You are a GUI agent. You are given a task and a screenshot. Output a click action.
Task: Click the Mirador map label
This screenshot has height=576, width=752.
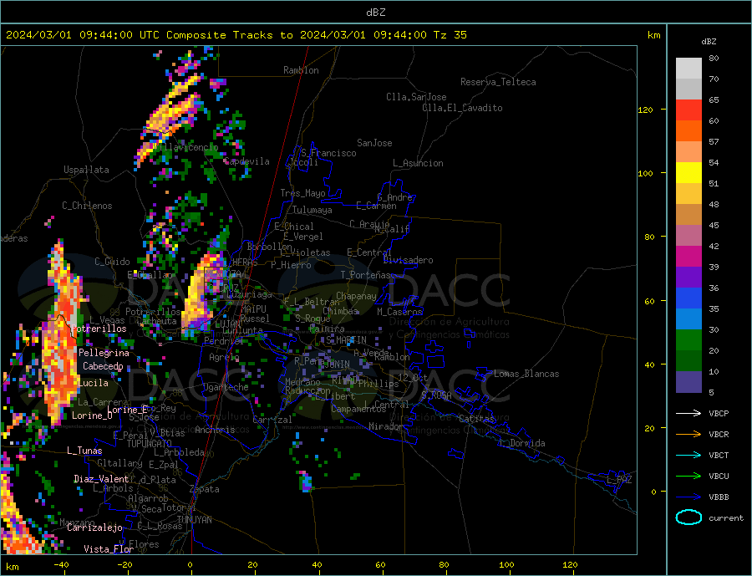pos(386,426)
